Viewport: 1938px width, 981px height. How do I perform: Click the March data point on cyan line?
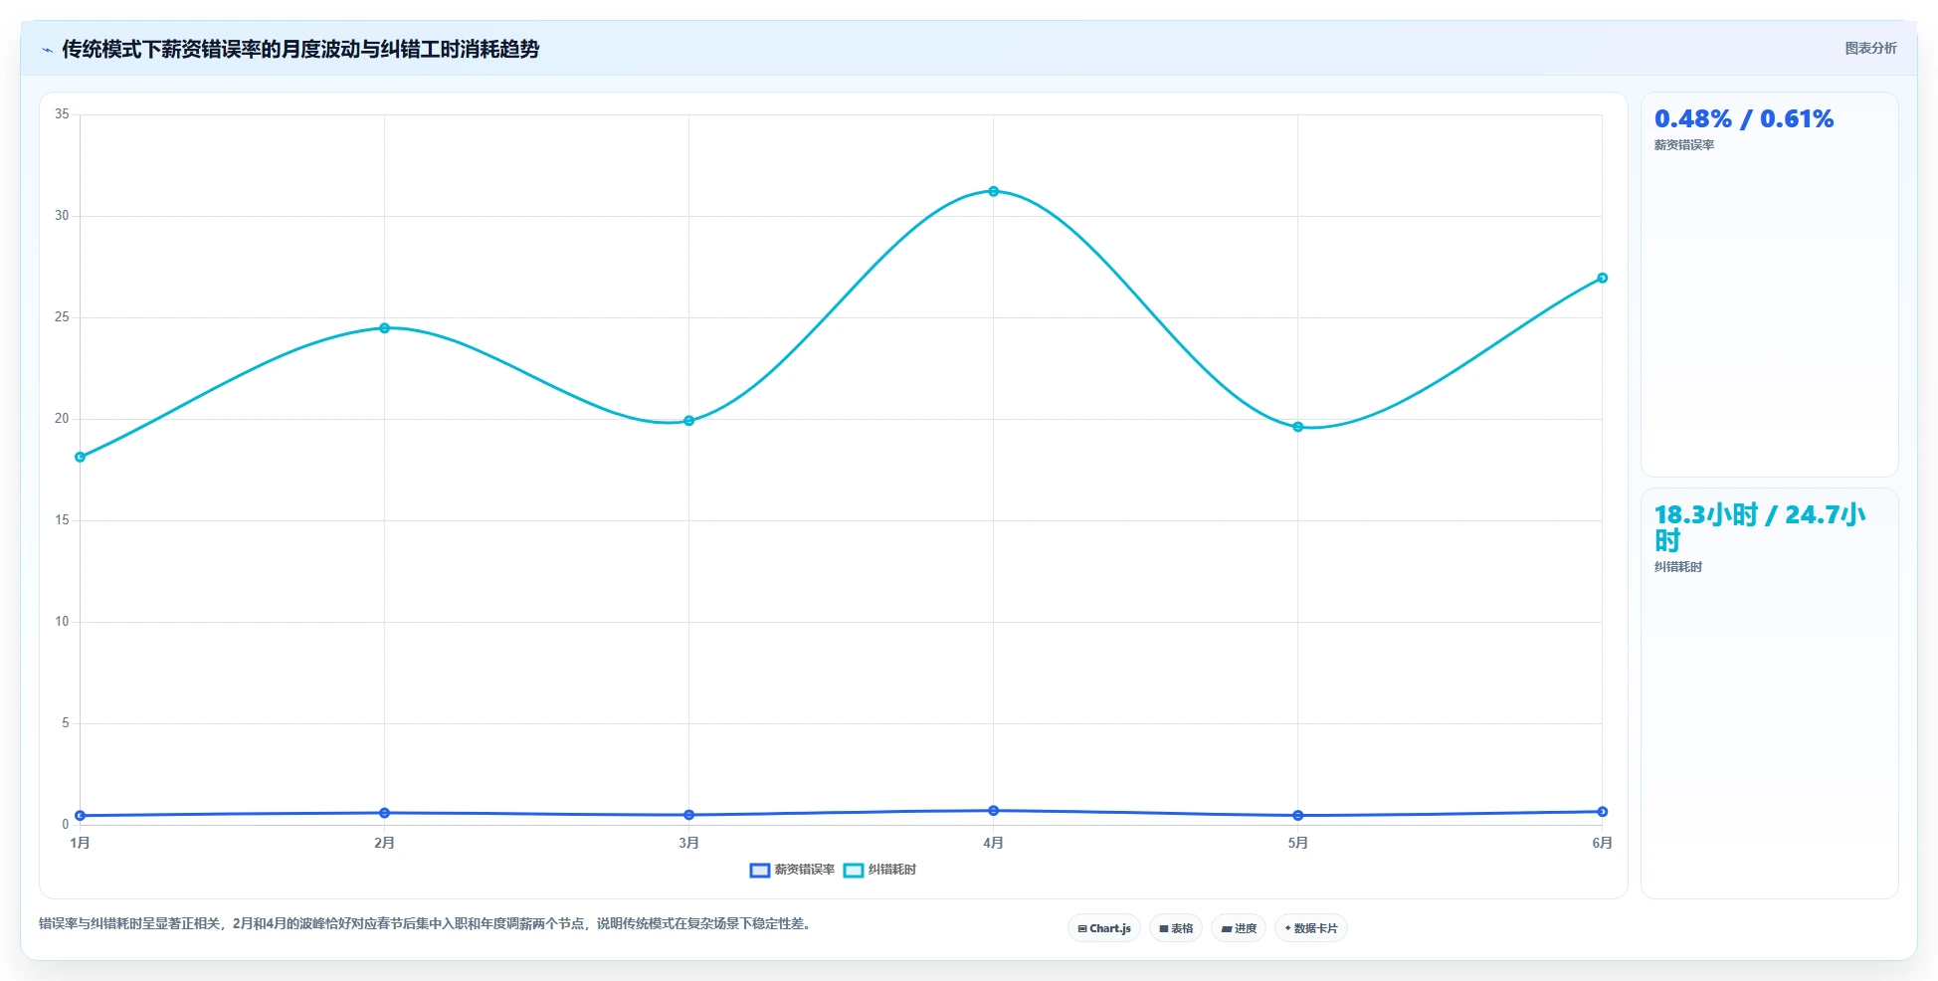point(688,421)
